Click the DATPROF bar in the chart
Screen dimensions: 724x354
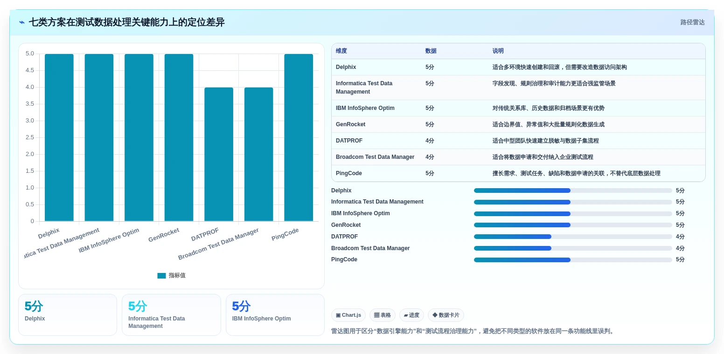tap(219, 154)
